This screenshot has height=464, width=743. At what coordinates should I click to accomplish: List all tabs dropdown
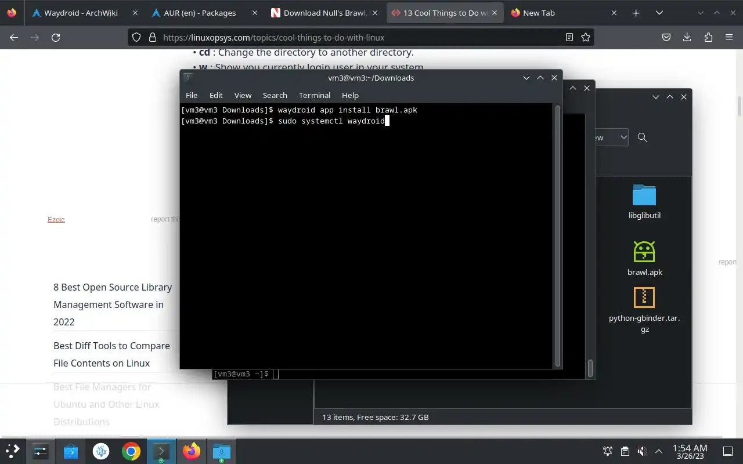659,13
